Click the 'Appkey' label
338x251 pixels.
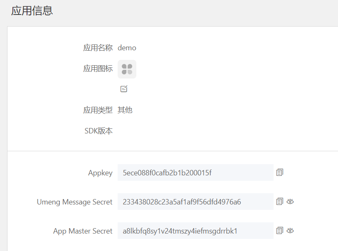100,173
